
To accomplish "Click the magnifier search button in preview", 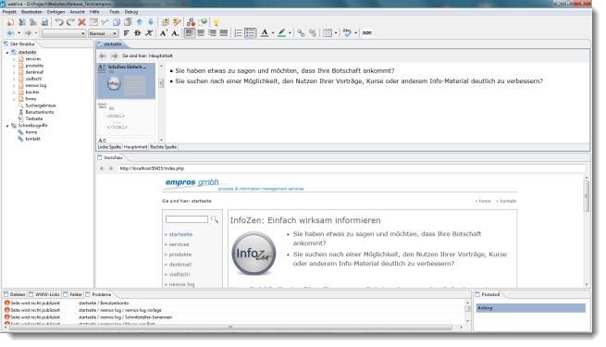I will (x=215, y=219).
